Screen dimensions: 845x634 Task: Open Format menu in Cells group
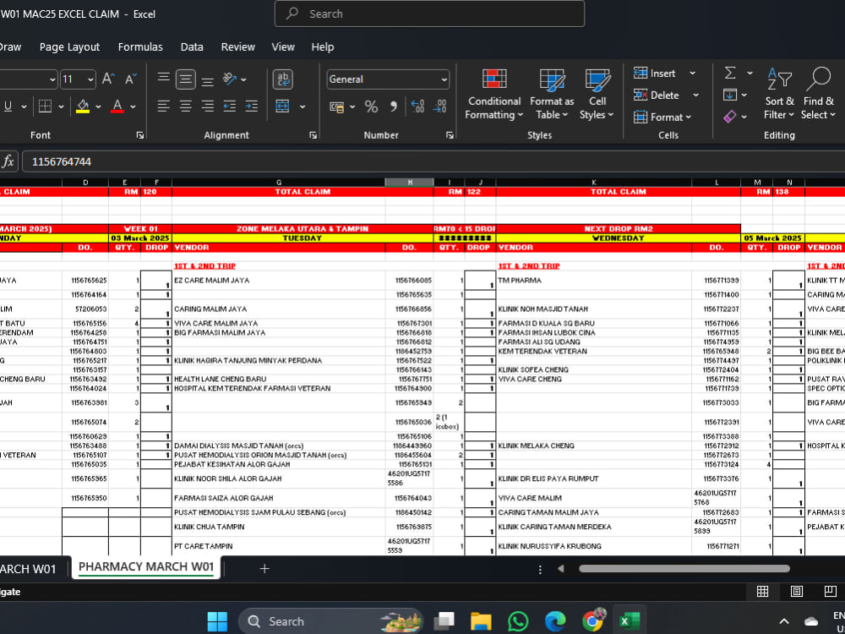pyautogui.click(x=662, y=117)
